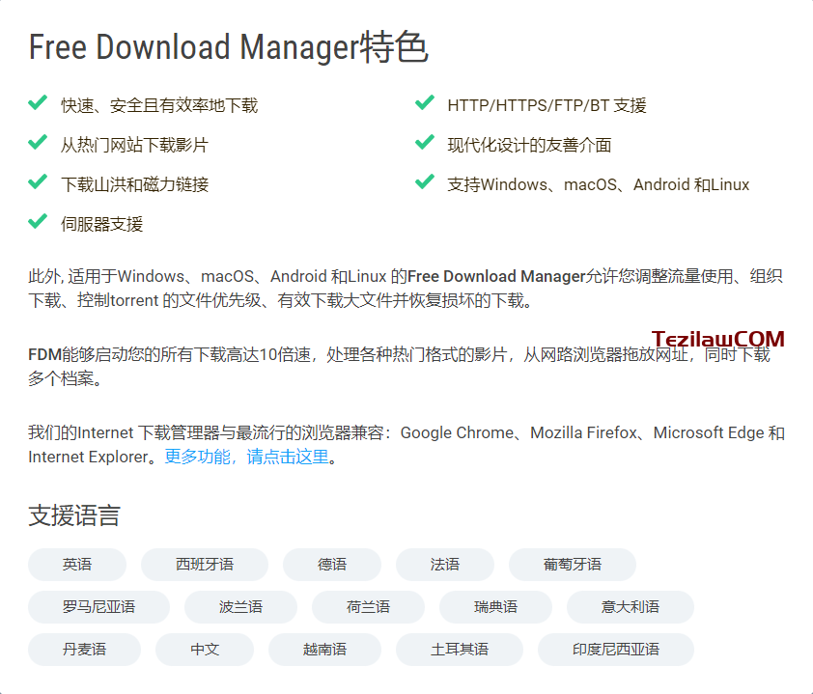Click checkmark beside 快速、安全且有效率地下载
This screenshot has width=813, height=694.
[38, 102]
